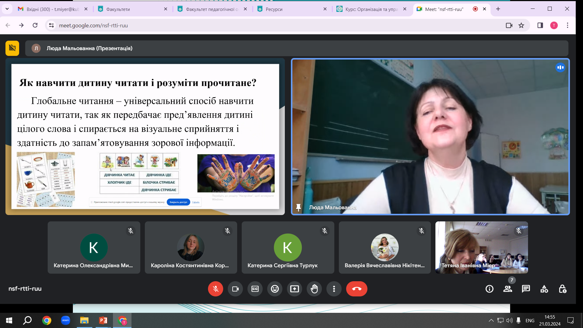Show the participants list
The width and height of the screenshot is (583, 328).
coord(507,289)
